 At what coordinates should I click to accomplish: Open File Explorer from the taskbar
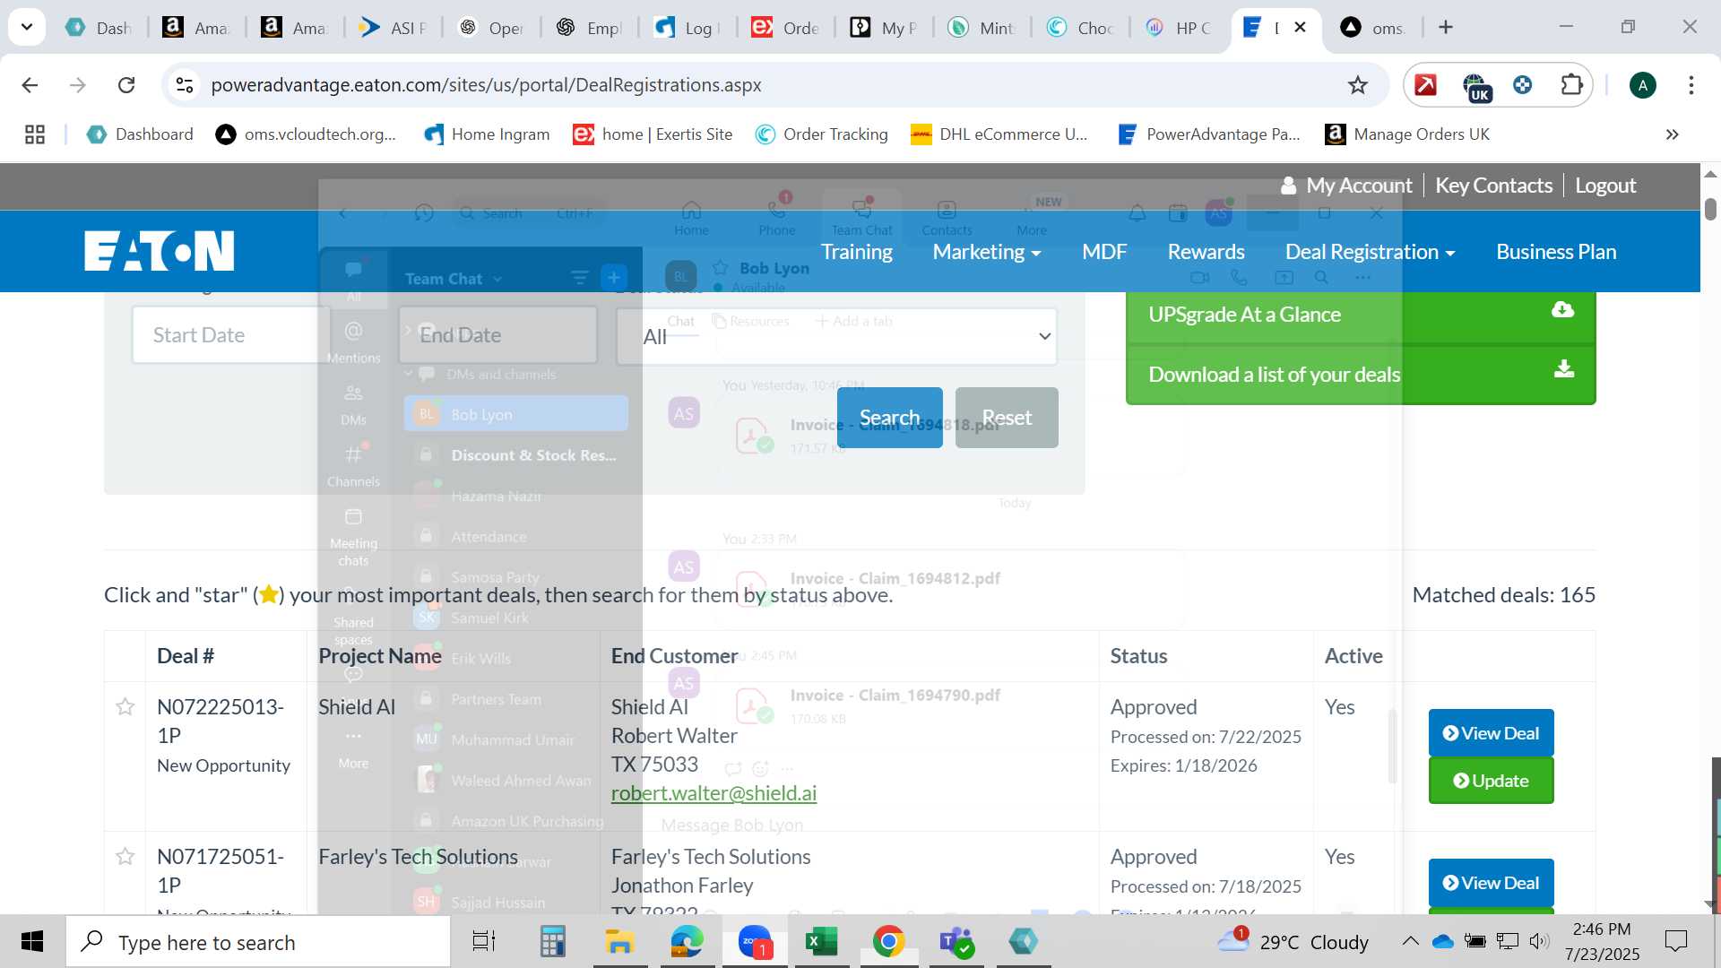pos(619,941)
